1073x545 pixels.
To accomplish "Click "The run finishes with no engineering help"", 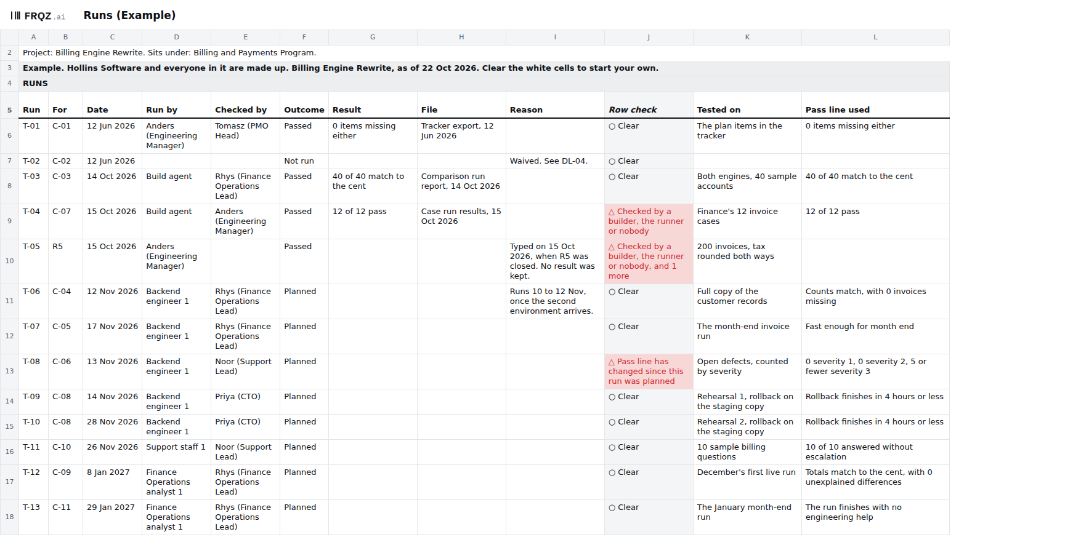I will (875, 517).
